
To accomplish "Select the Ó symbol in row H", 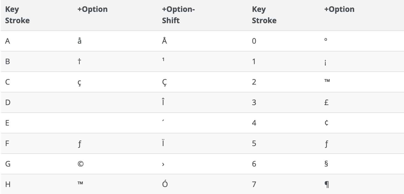I will pos(165,184).
